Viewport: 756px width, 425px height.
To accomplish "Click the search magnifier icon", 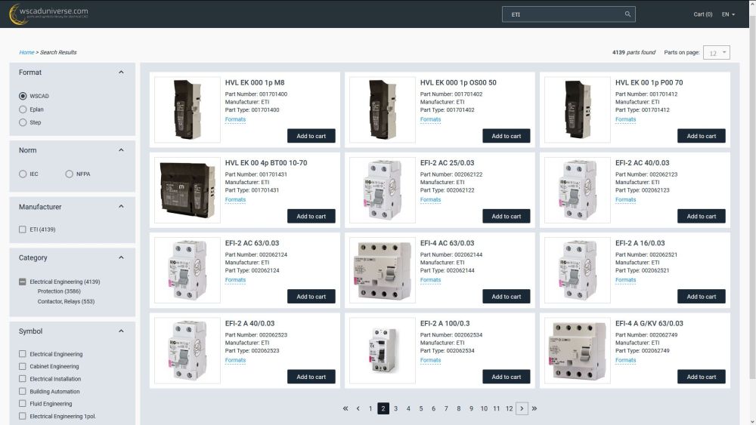I will point(627,14).
